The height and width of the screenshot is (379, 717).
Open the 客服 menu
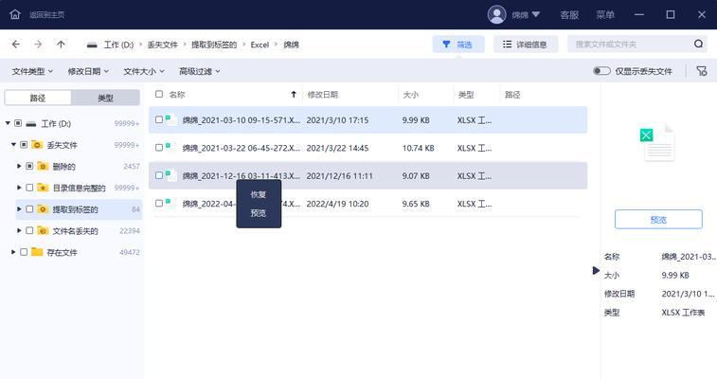570,14
